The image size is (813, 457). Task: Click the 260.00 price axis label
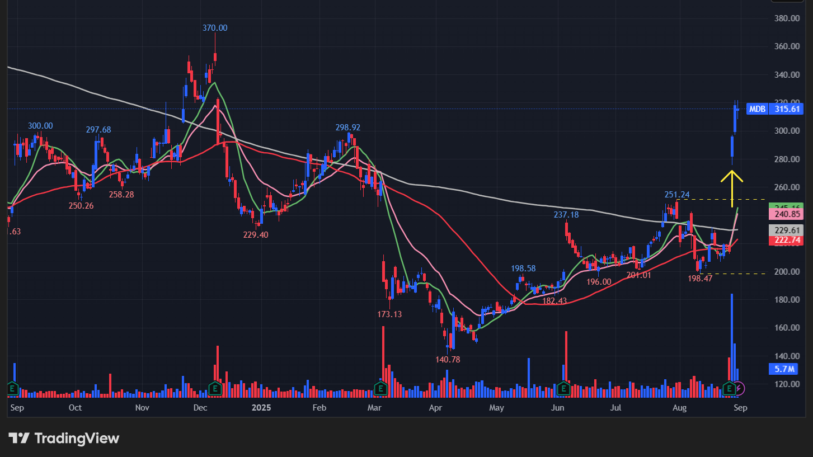(x=787, y=187)
